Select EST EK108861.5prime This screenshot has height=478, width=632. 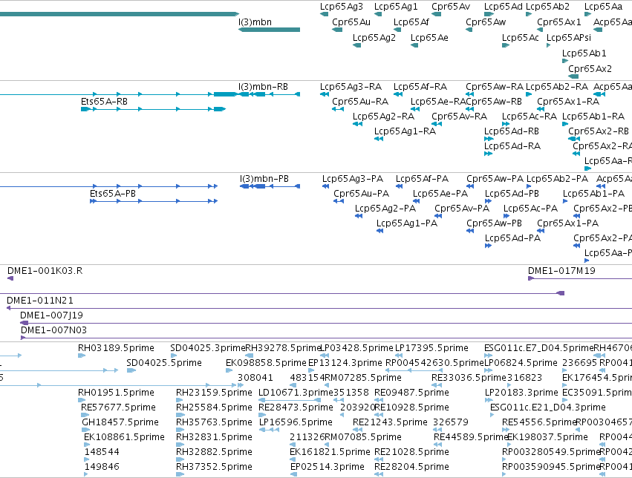tap(124, 438)
